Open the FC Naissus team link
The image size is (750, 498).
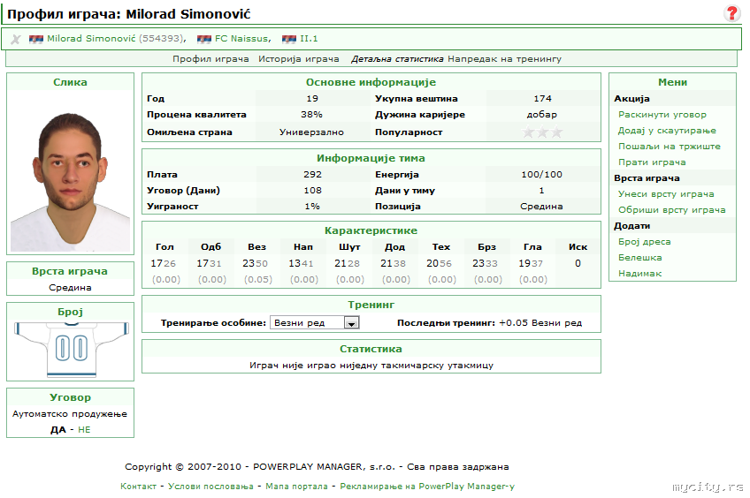(x=242, y=39)
